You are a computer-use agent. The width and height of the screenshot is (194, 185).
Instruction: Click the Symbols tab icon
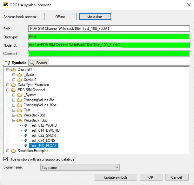click(x=8, y=63)
